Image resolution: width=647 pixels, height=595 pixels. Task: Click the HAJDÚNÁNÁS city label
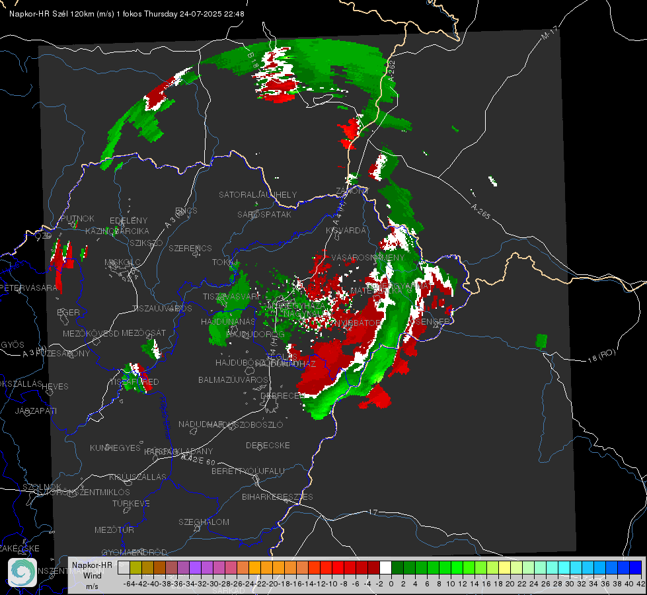228,321
